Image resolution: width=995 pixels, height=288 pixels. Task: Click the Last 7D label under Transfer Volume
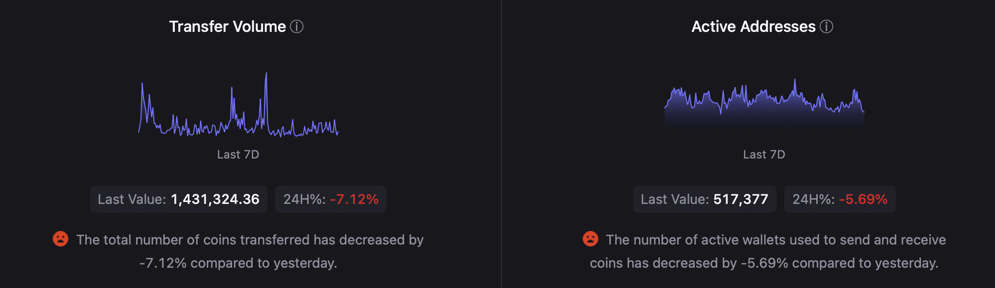click(238, 155)
